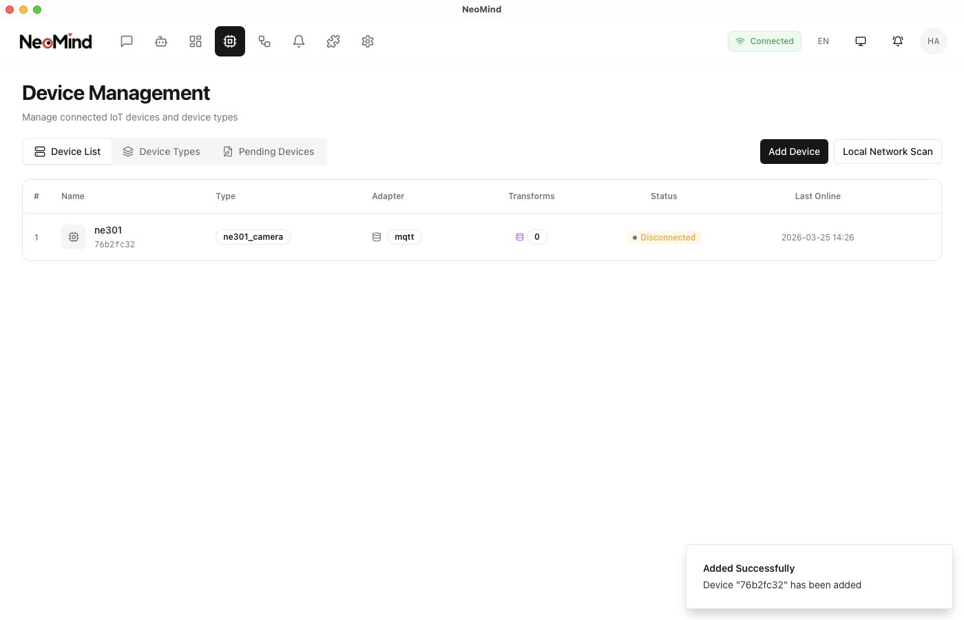
Task: Switch to the Device Types tab
Action: 162,152
